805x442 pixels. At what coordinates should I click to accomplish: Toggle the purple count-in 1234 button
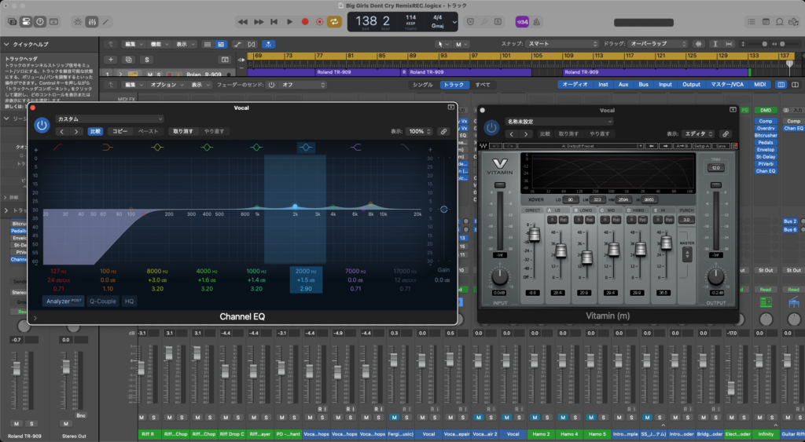pos(522,21)
